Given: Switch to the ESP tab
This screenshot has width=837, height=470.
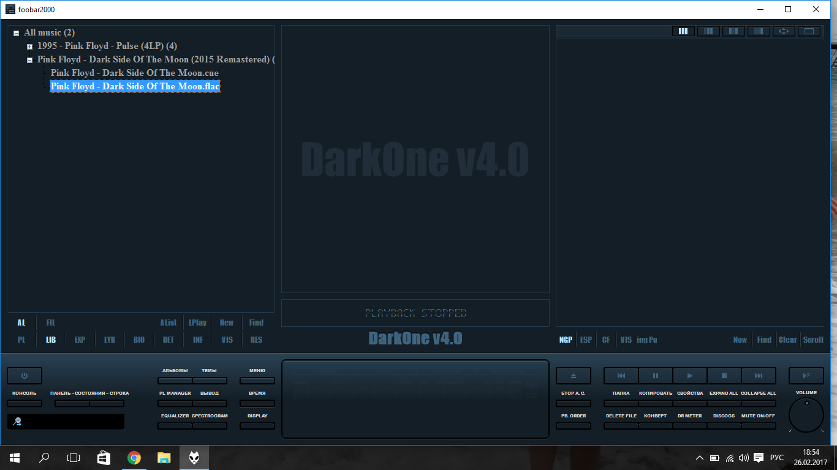Looking at the screenshot, I should point(586,340).
